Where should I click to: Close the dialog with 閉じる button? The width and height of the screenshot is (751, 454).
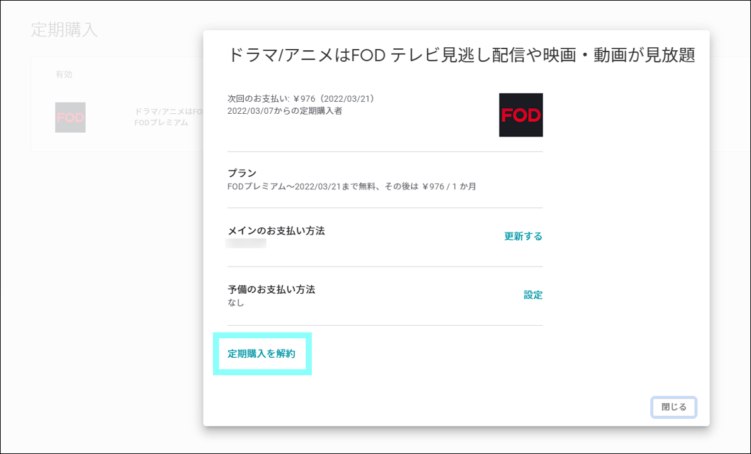[x=674, y=407]
